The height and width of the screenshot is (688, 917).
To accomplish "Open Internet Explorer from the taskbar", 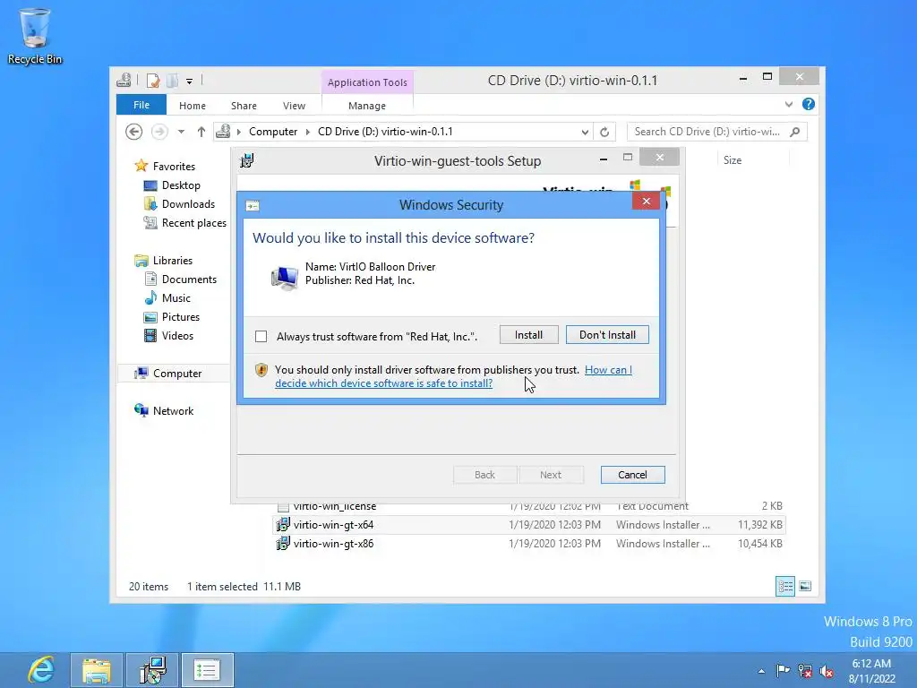I will tap(40, 670).
